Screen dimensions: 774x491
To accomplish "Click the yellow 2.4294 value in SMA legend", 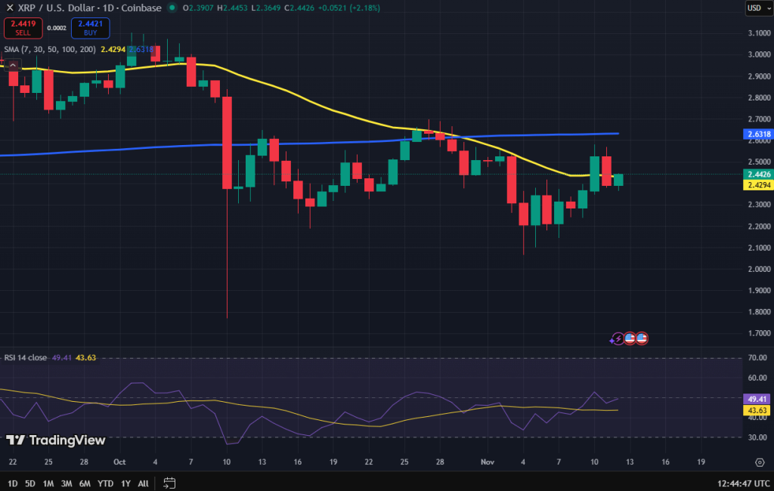I will click(x=113, y=49).
